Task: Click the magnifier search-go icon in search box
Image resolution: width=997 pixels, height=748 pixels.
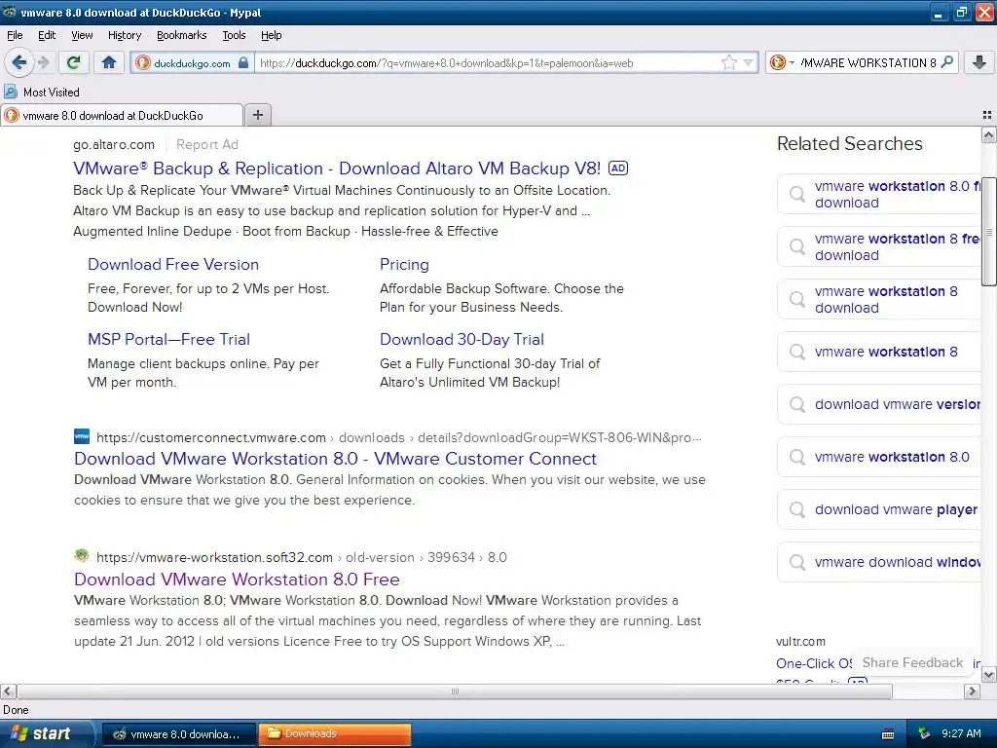Action: pos(946,62)
